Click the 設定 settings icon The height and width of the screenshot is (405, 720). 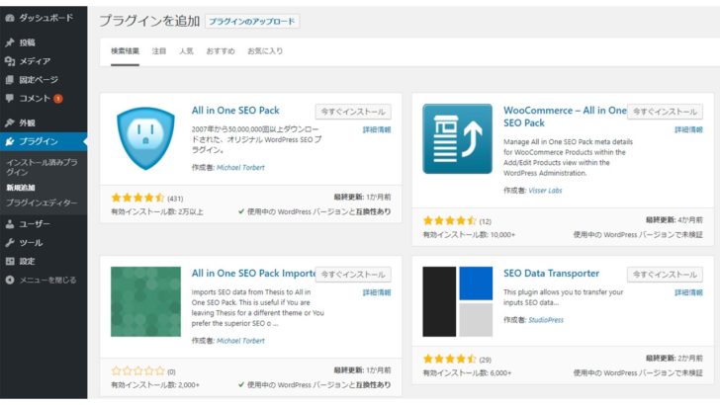click(x=10, y=261)
